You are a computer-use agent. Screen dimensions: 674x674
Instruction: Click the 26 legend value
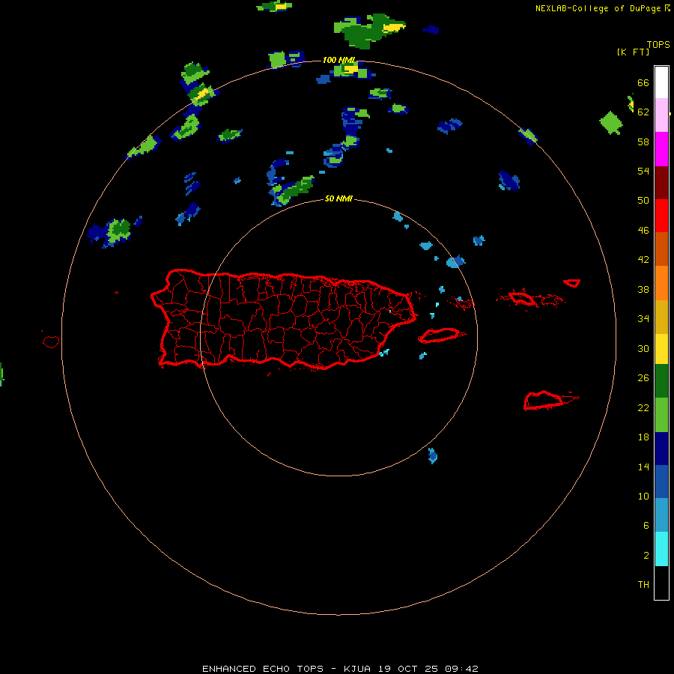[643, 378]
